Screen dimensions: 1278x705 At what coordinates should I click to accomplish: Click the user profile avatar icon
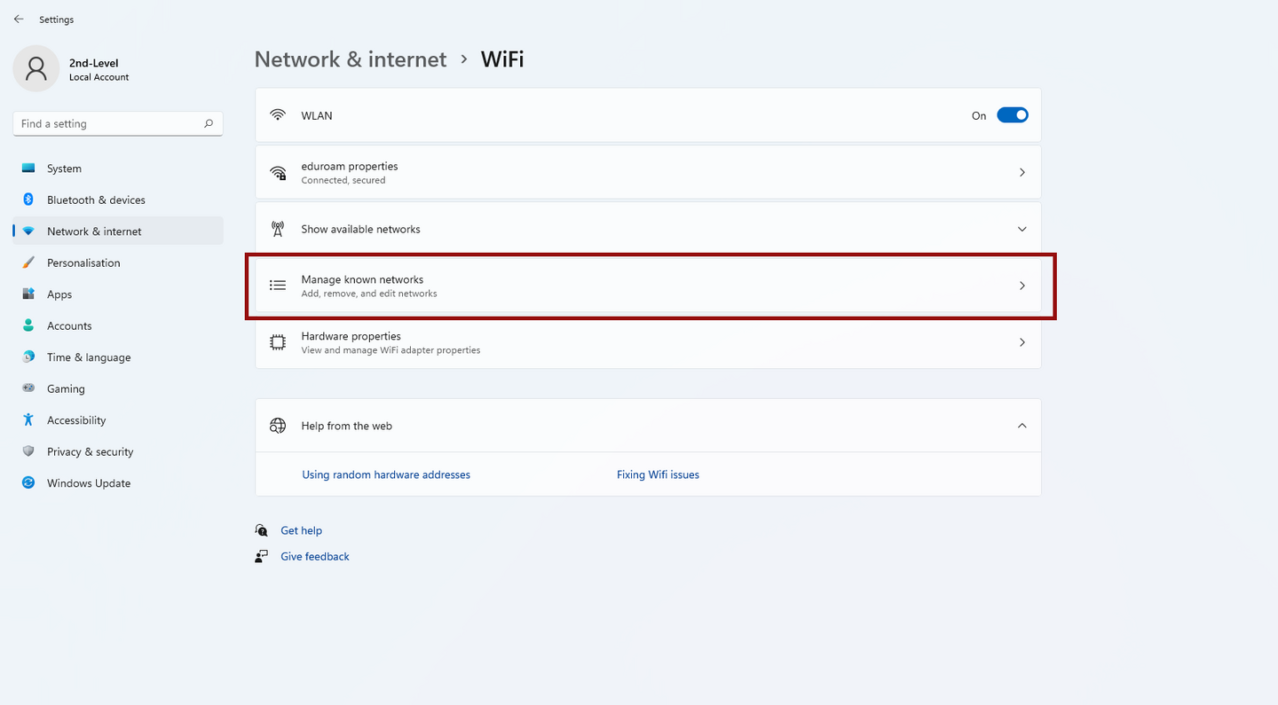pos(36,68)
